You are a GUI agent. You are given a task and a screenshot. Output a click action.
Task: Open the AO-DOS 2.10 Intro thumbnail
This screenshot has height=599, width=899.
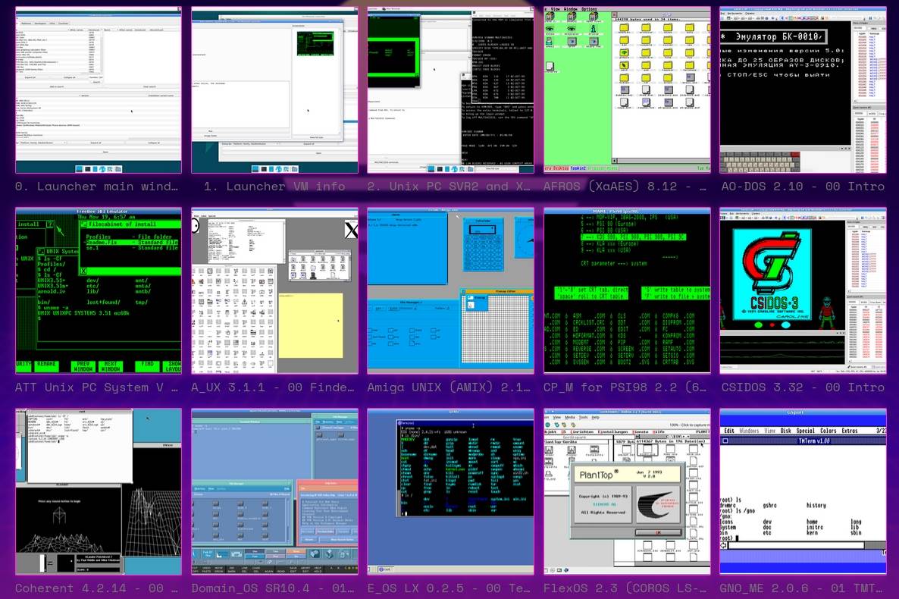tap(803, 90)
